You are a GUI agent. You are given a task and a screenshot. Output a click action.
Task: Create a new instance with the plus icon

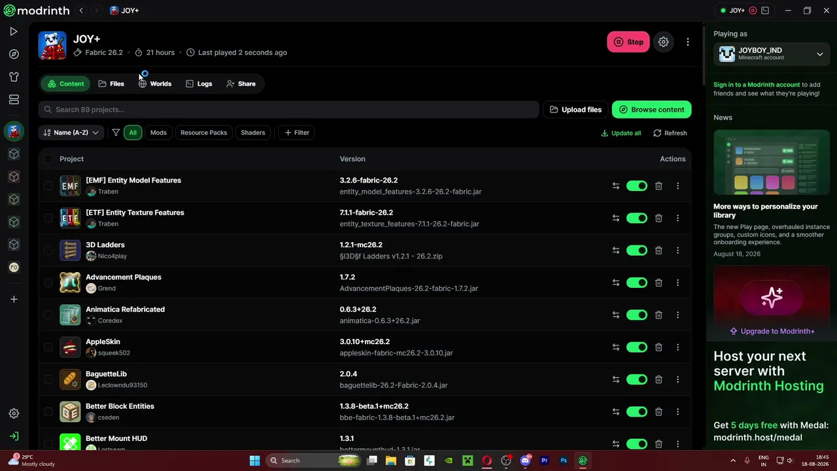(14, 299)
